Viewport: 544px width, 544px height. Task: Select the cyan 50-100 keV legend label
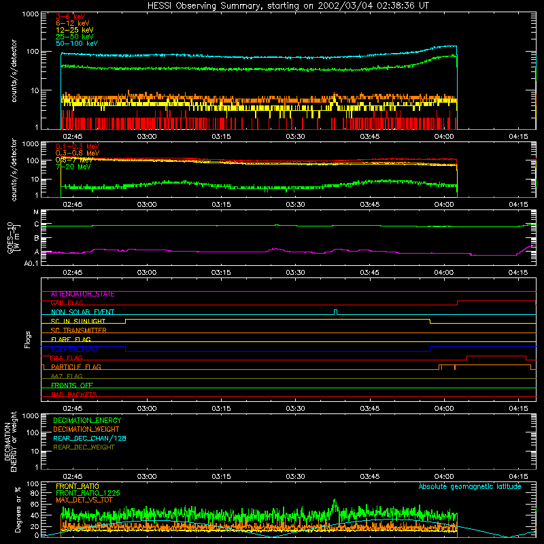(x=77, y=44)
